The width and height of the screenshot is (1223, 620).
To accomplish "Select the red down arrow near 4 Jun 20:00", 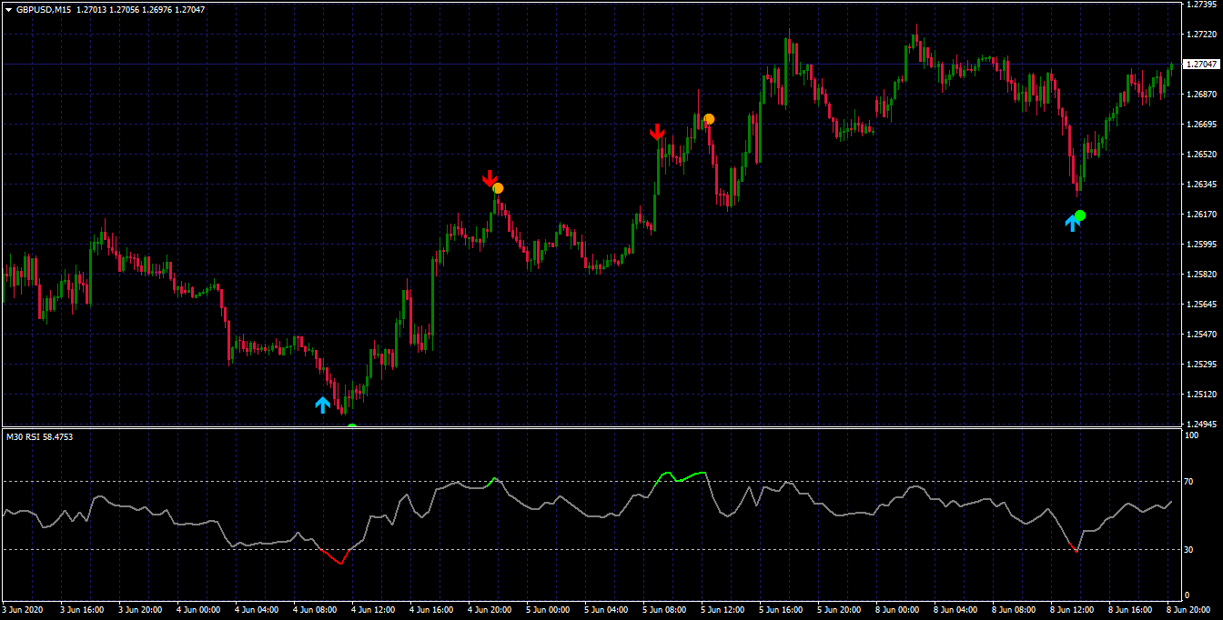I will [x=490, y=178].
